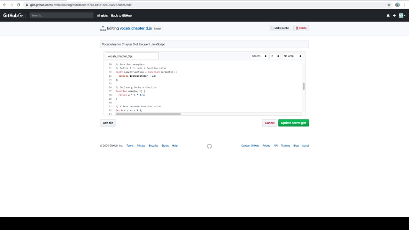Screen dimensions: 409x230
Task: Open the No wrap mode dropdown
Action: pyautogui.click(x=292, y=56)
